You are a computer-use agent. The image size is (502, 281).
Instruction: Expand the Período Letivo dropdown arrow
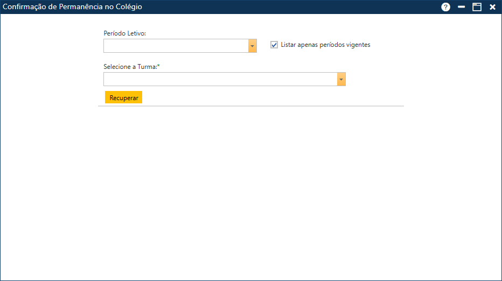pyautogui.click(x=253, y=46)
